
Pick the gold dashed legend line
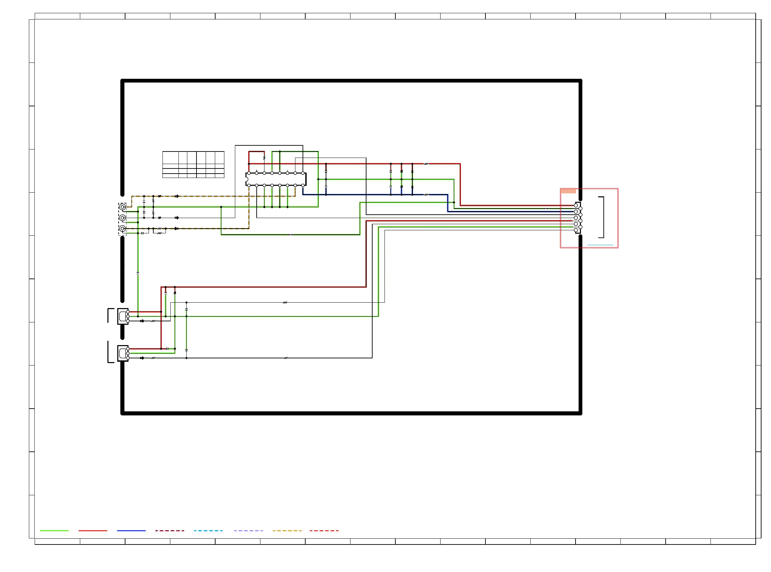click(x=287, y=531)
